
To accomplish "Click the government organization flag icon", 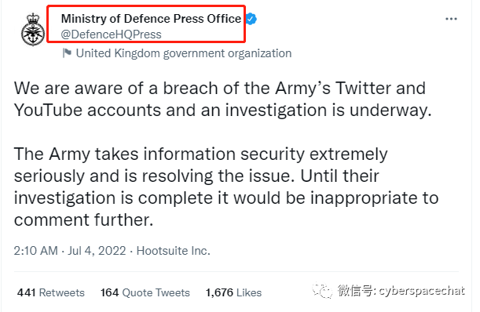I will (x=67, y=53).
